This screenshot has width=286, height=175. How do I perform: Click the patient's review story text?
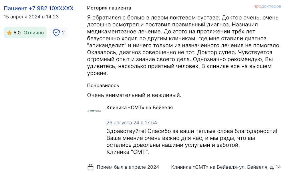(x=184, y=45)
